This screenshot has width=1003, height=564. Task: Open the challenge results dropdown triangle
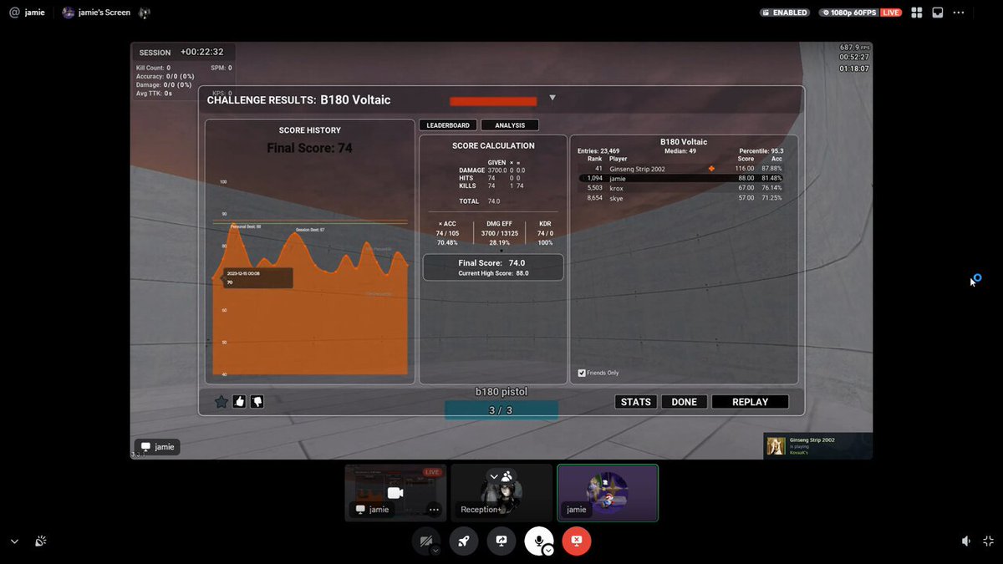(x=552, y=98)
